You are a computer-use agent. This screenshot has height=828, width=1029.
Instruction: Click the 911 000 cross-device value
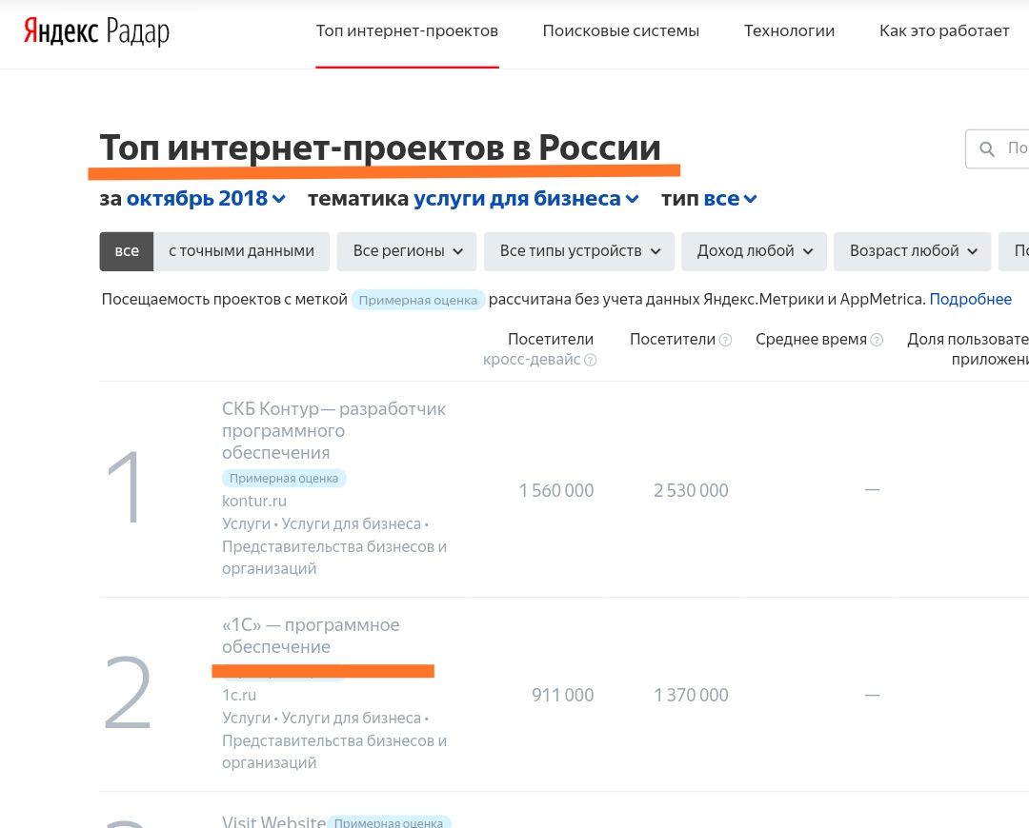coord(562,695)
